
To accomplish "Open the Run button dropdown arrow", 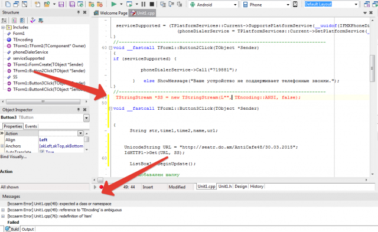I will (121, 4).
